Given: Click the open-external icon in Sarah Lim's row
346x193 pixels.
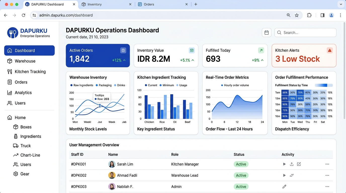Looking at the screenshot, I should pyautogui.click(x=299, y=164).
